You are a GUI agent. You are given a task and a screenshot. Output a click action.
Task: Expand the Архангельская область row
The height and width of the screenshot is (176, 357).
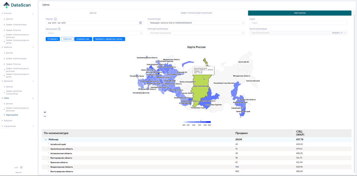[x=48, y=148]
